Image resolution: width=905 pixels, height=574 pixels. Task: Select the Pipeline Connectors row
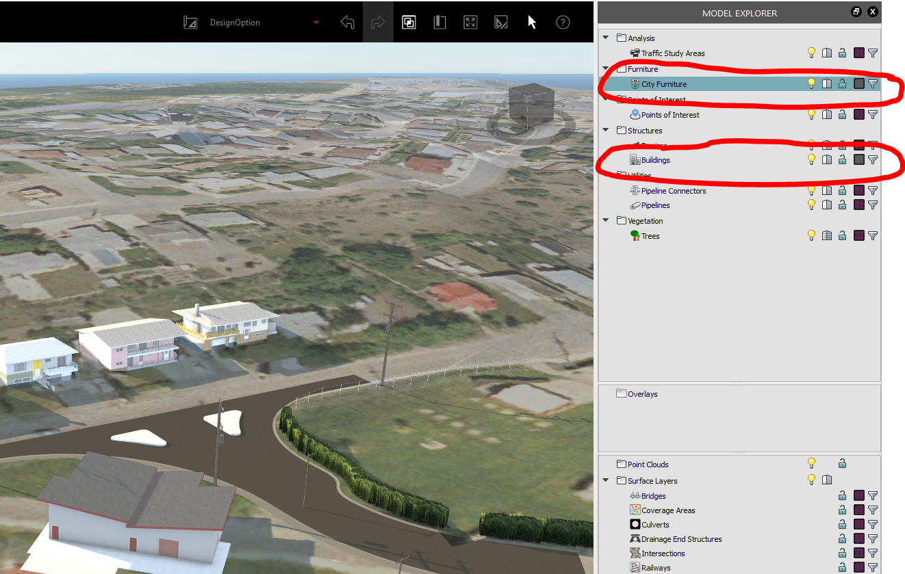coord(739,191)
